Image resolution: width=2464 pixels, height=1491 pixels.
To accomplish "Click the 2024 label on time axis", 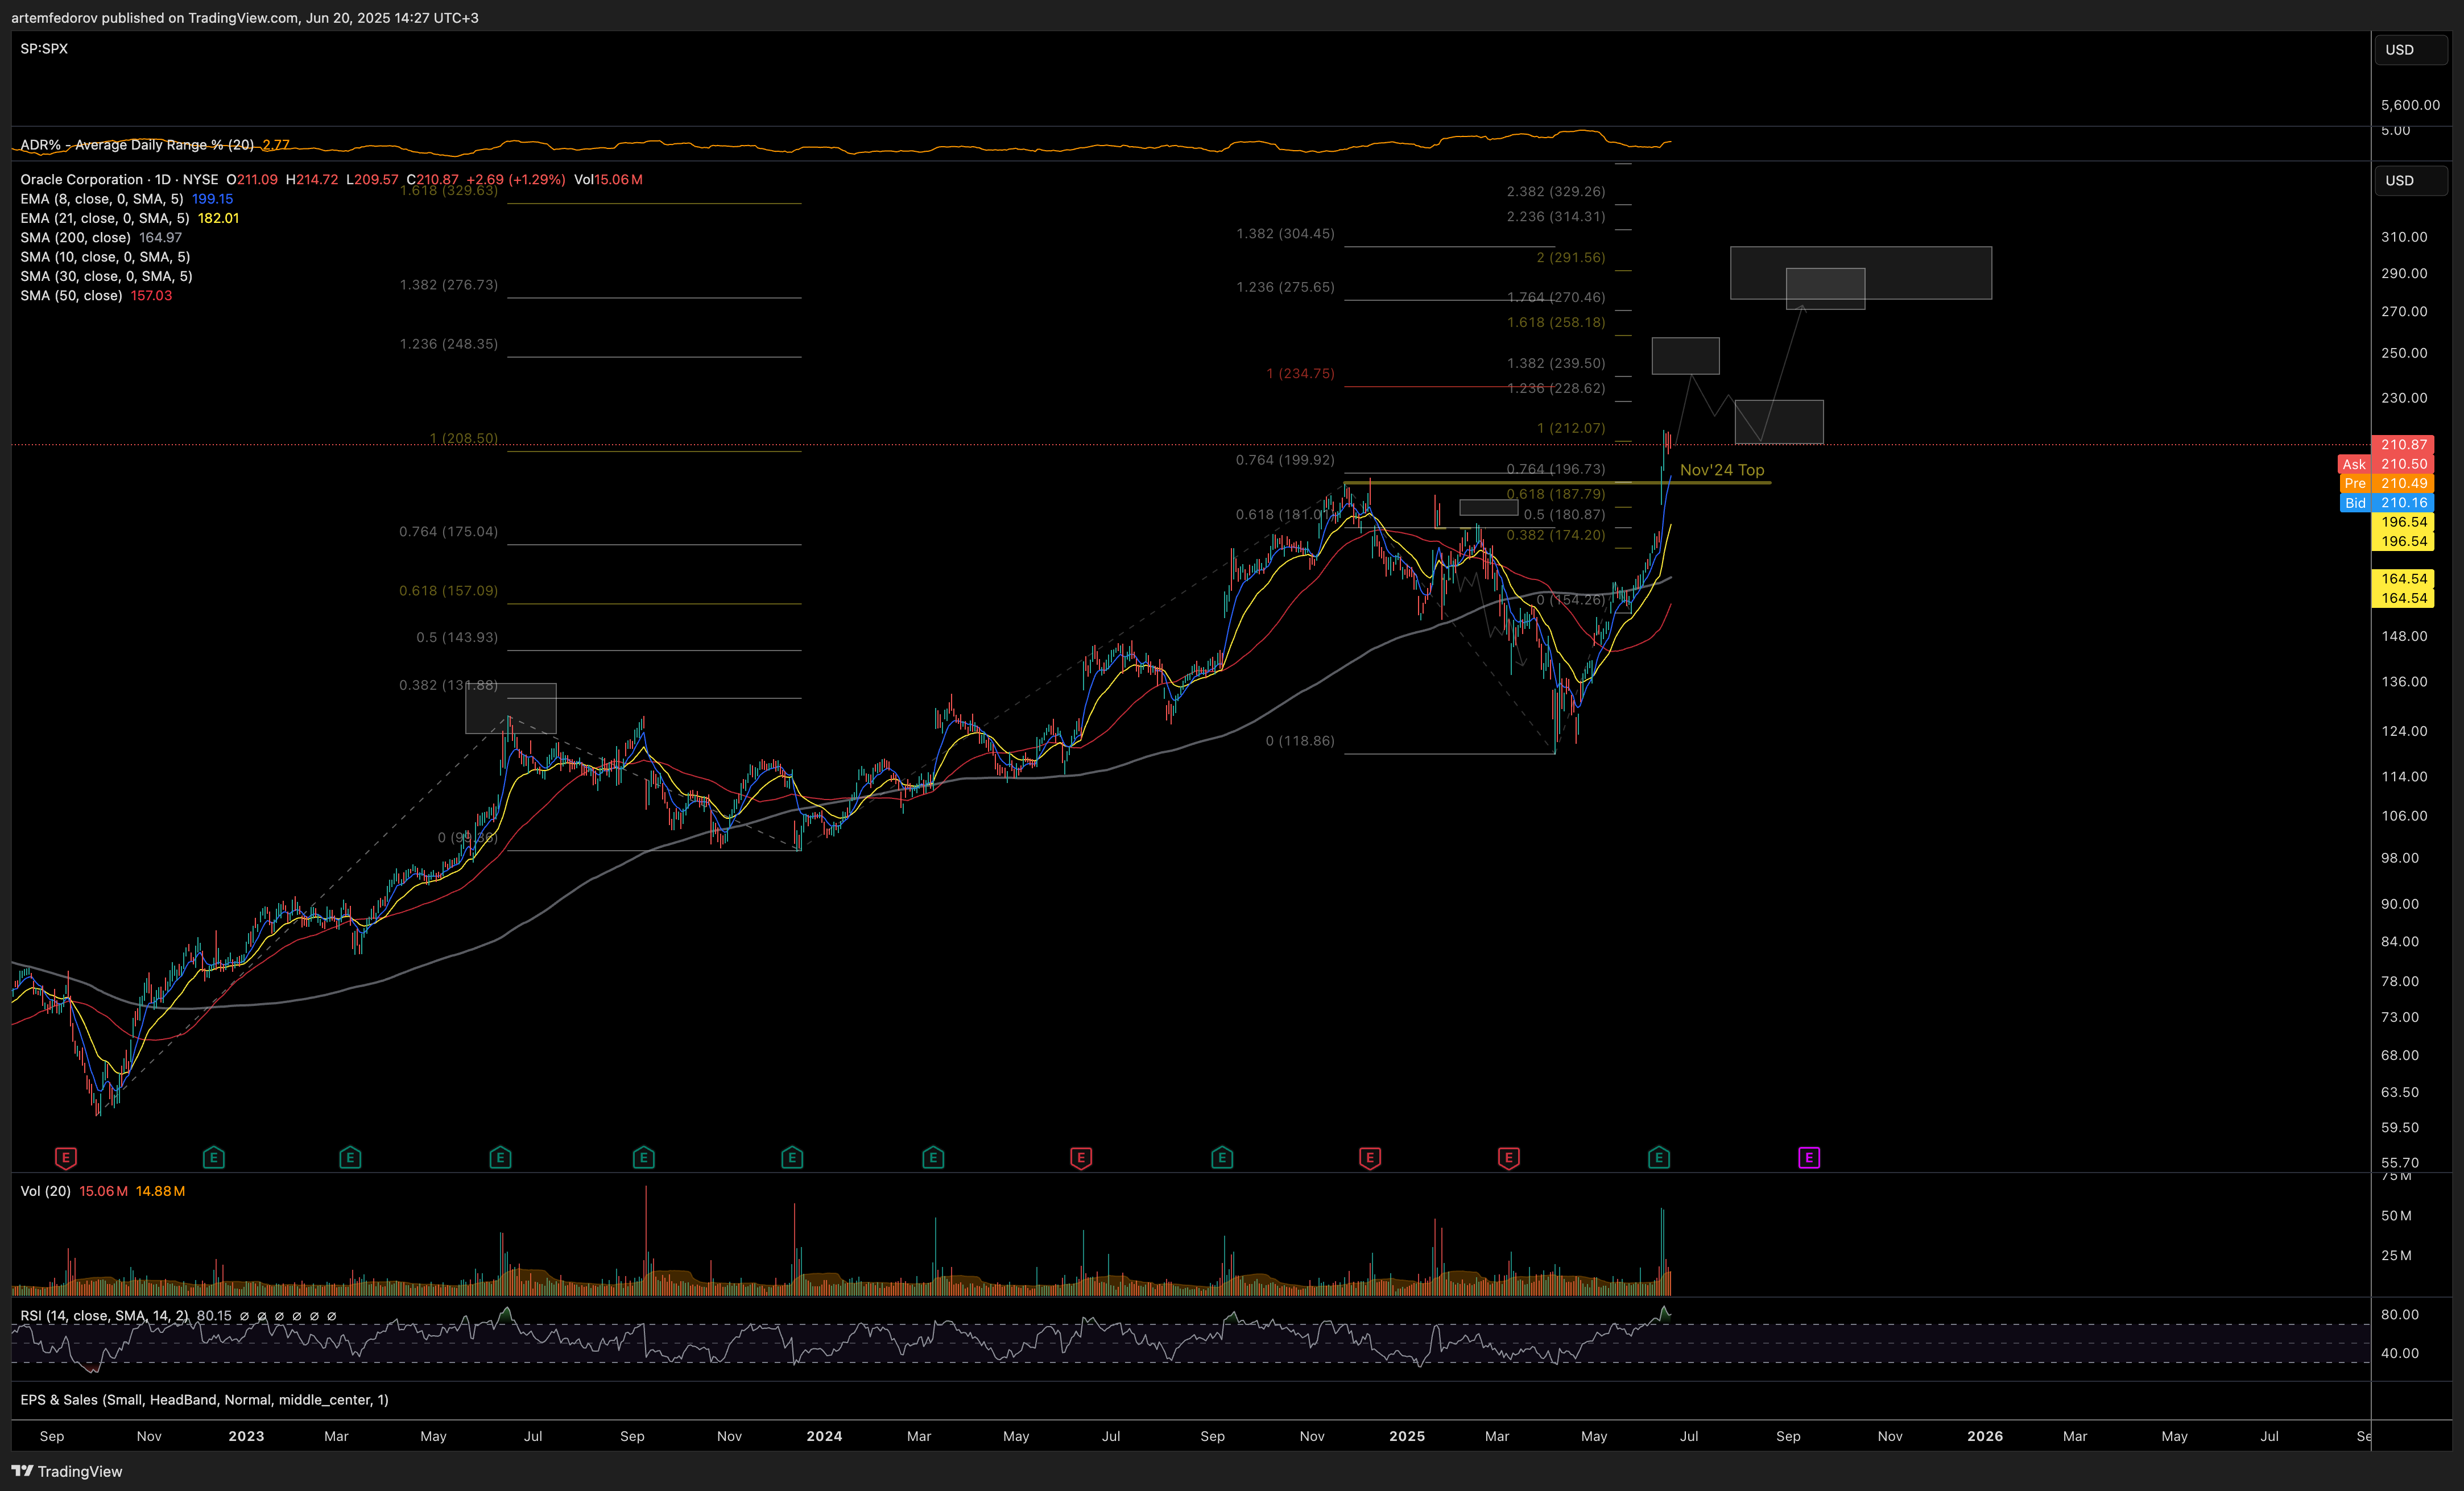I will pyautogui.click(x=825, y=1436).
